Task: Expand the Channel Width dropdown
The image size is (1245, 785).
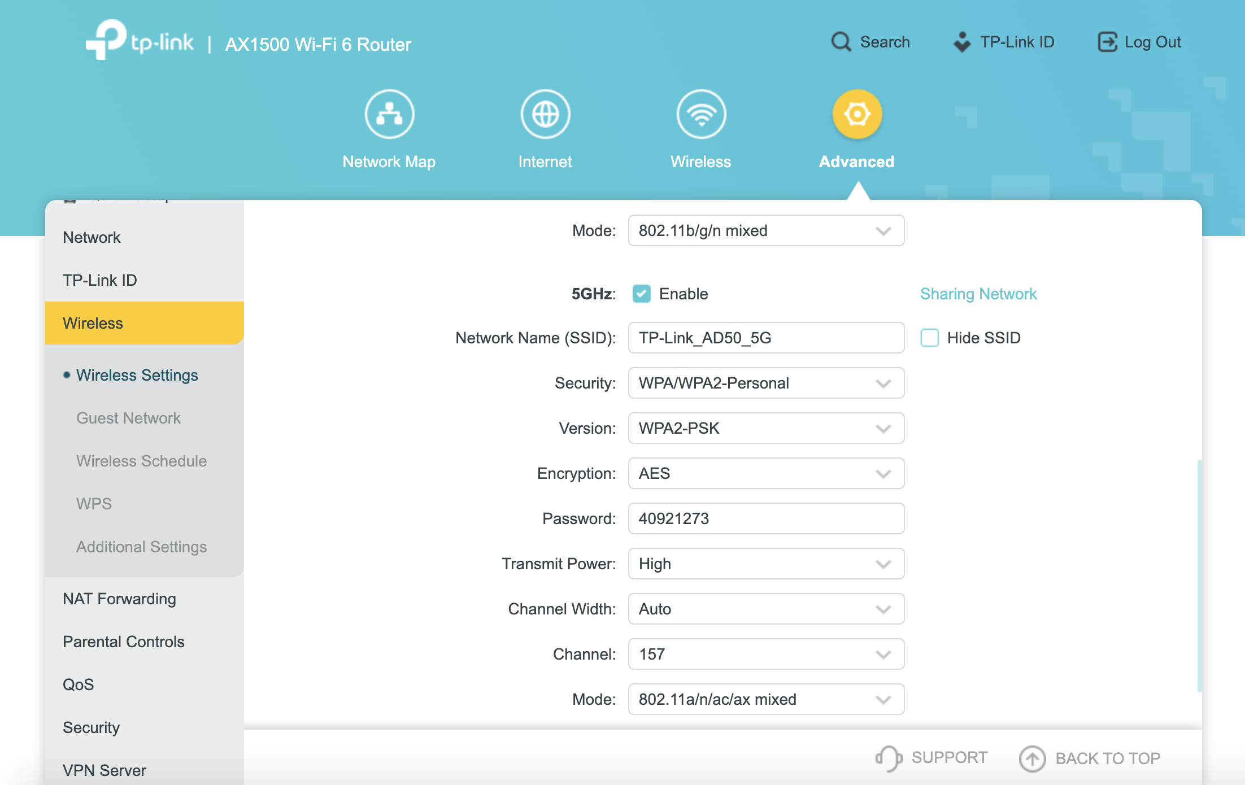Action: [765, 609]
